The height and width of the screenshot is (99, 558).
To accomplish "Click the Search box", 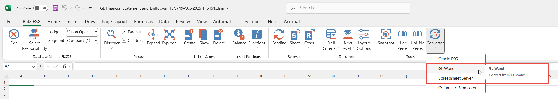I will pos(348,8).
